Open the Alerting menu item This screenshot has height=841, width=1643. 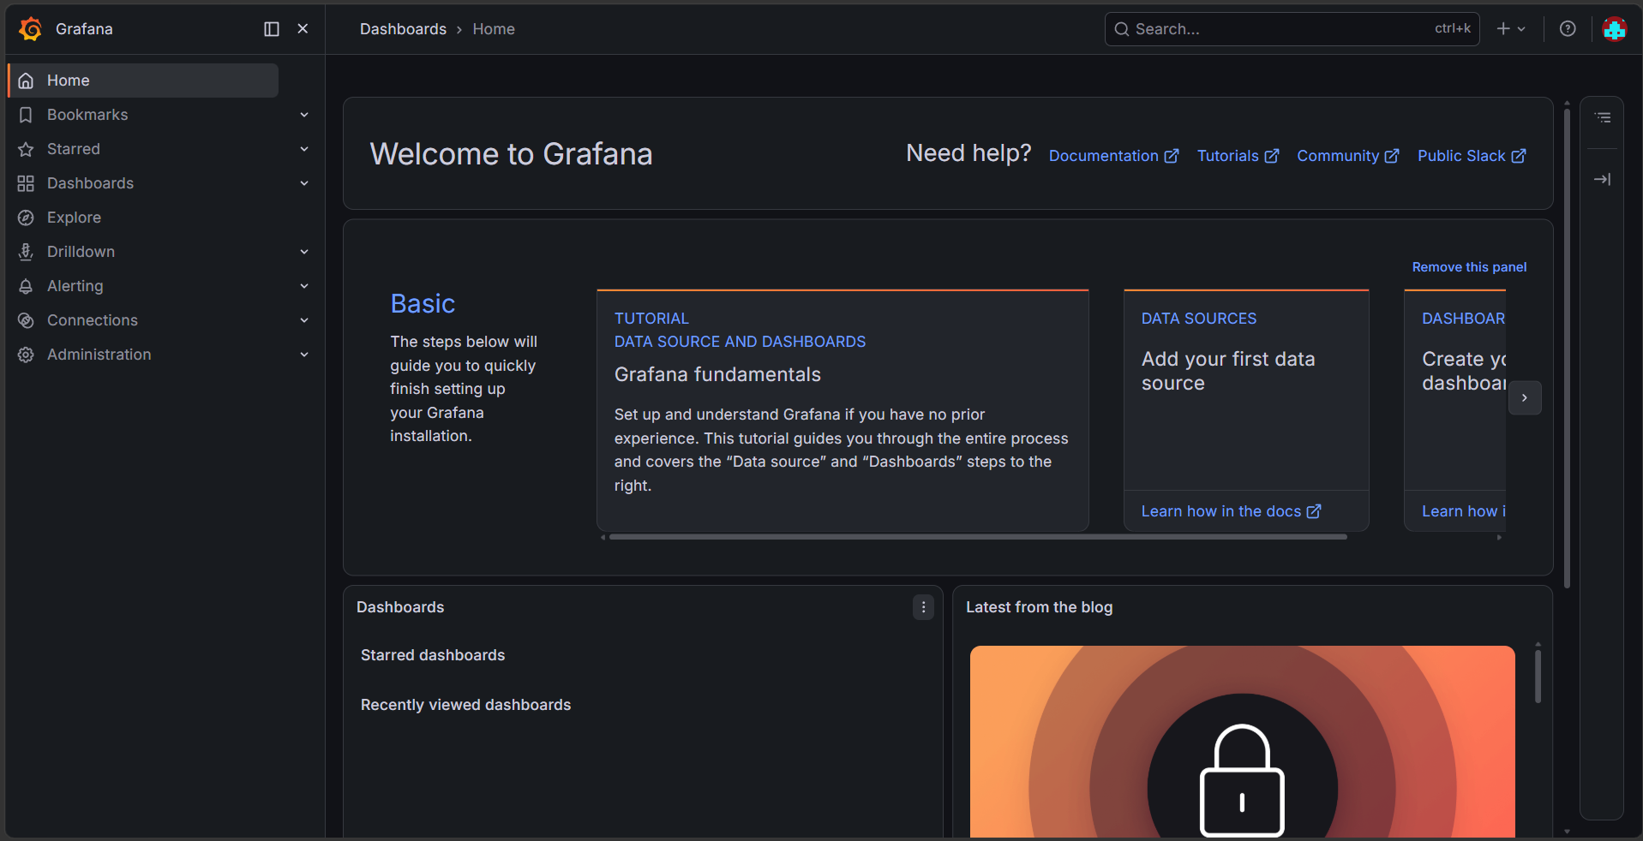coord(75,286)
